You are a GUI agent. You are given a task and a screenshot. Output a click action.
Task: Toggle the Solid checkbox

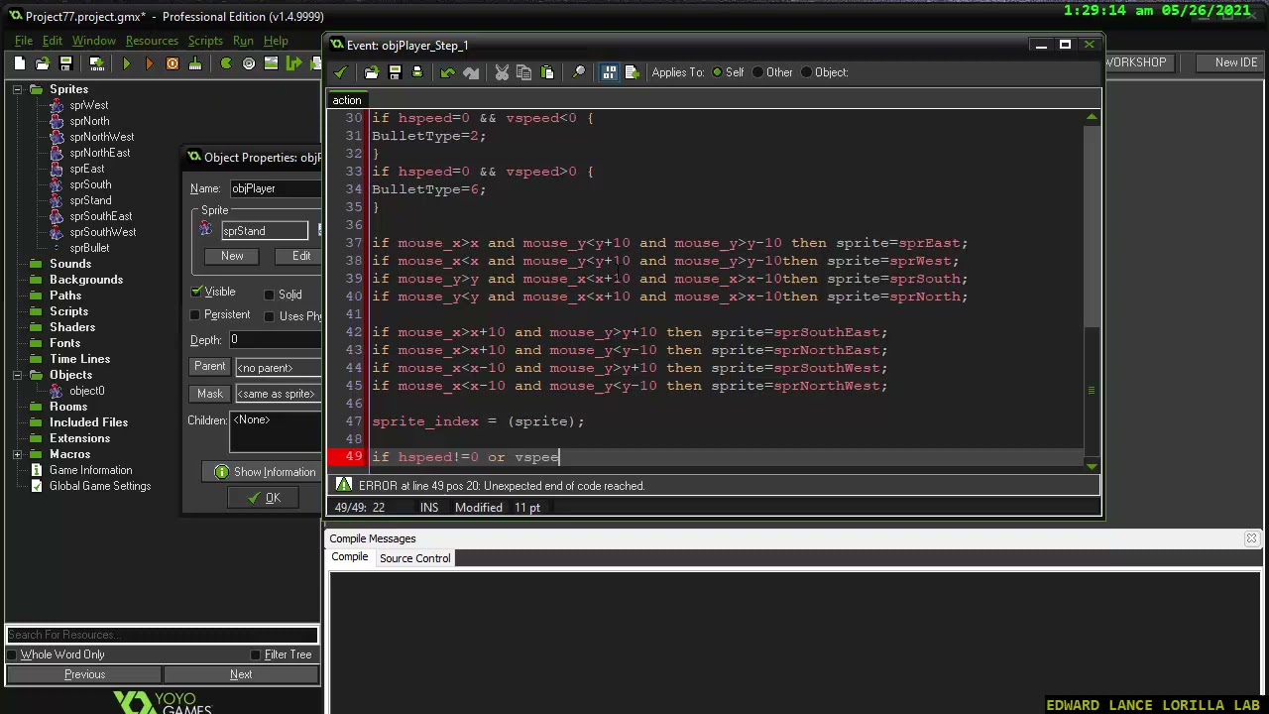point(269,295)
